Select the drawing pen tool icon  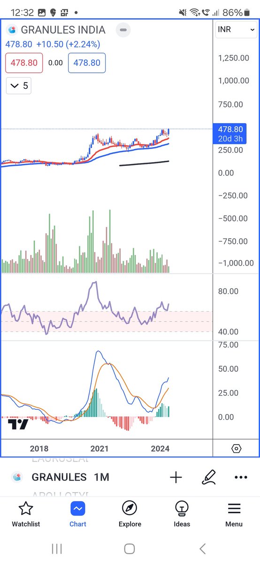[209, 478]
